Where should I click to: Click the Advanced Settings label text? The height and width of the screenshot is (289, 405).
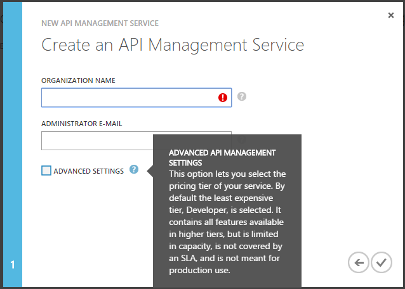tap(89, 171)
